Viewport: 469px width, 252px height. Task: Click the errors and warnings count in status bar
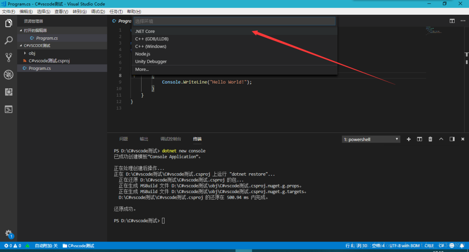click(x=12, y=246)
